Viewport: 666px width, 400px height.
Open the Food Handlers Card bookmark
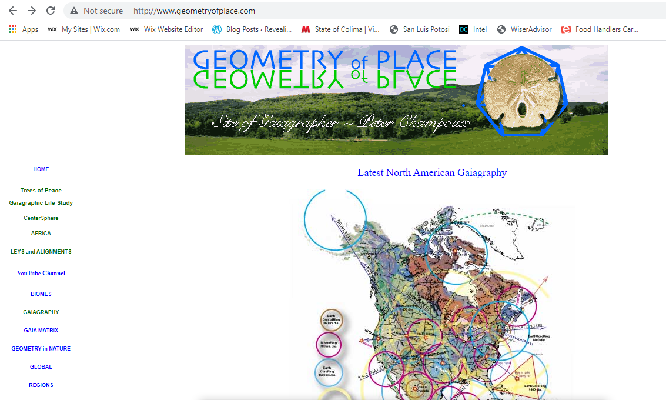coord(600,29)
